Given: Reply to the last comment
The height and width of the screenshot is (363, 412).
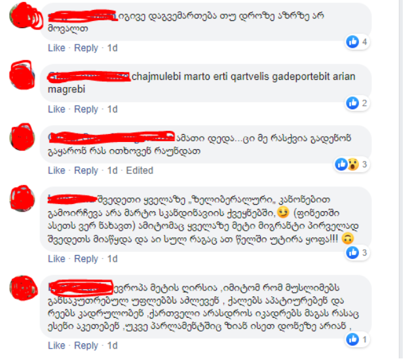Looking at the screenshot, I should pyautogui.click(x=86, y=345).
